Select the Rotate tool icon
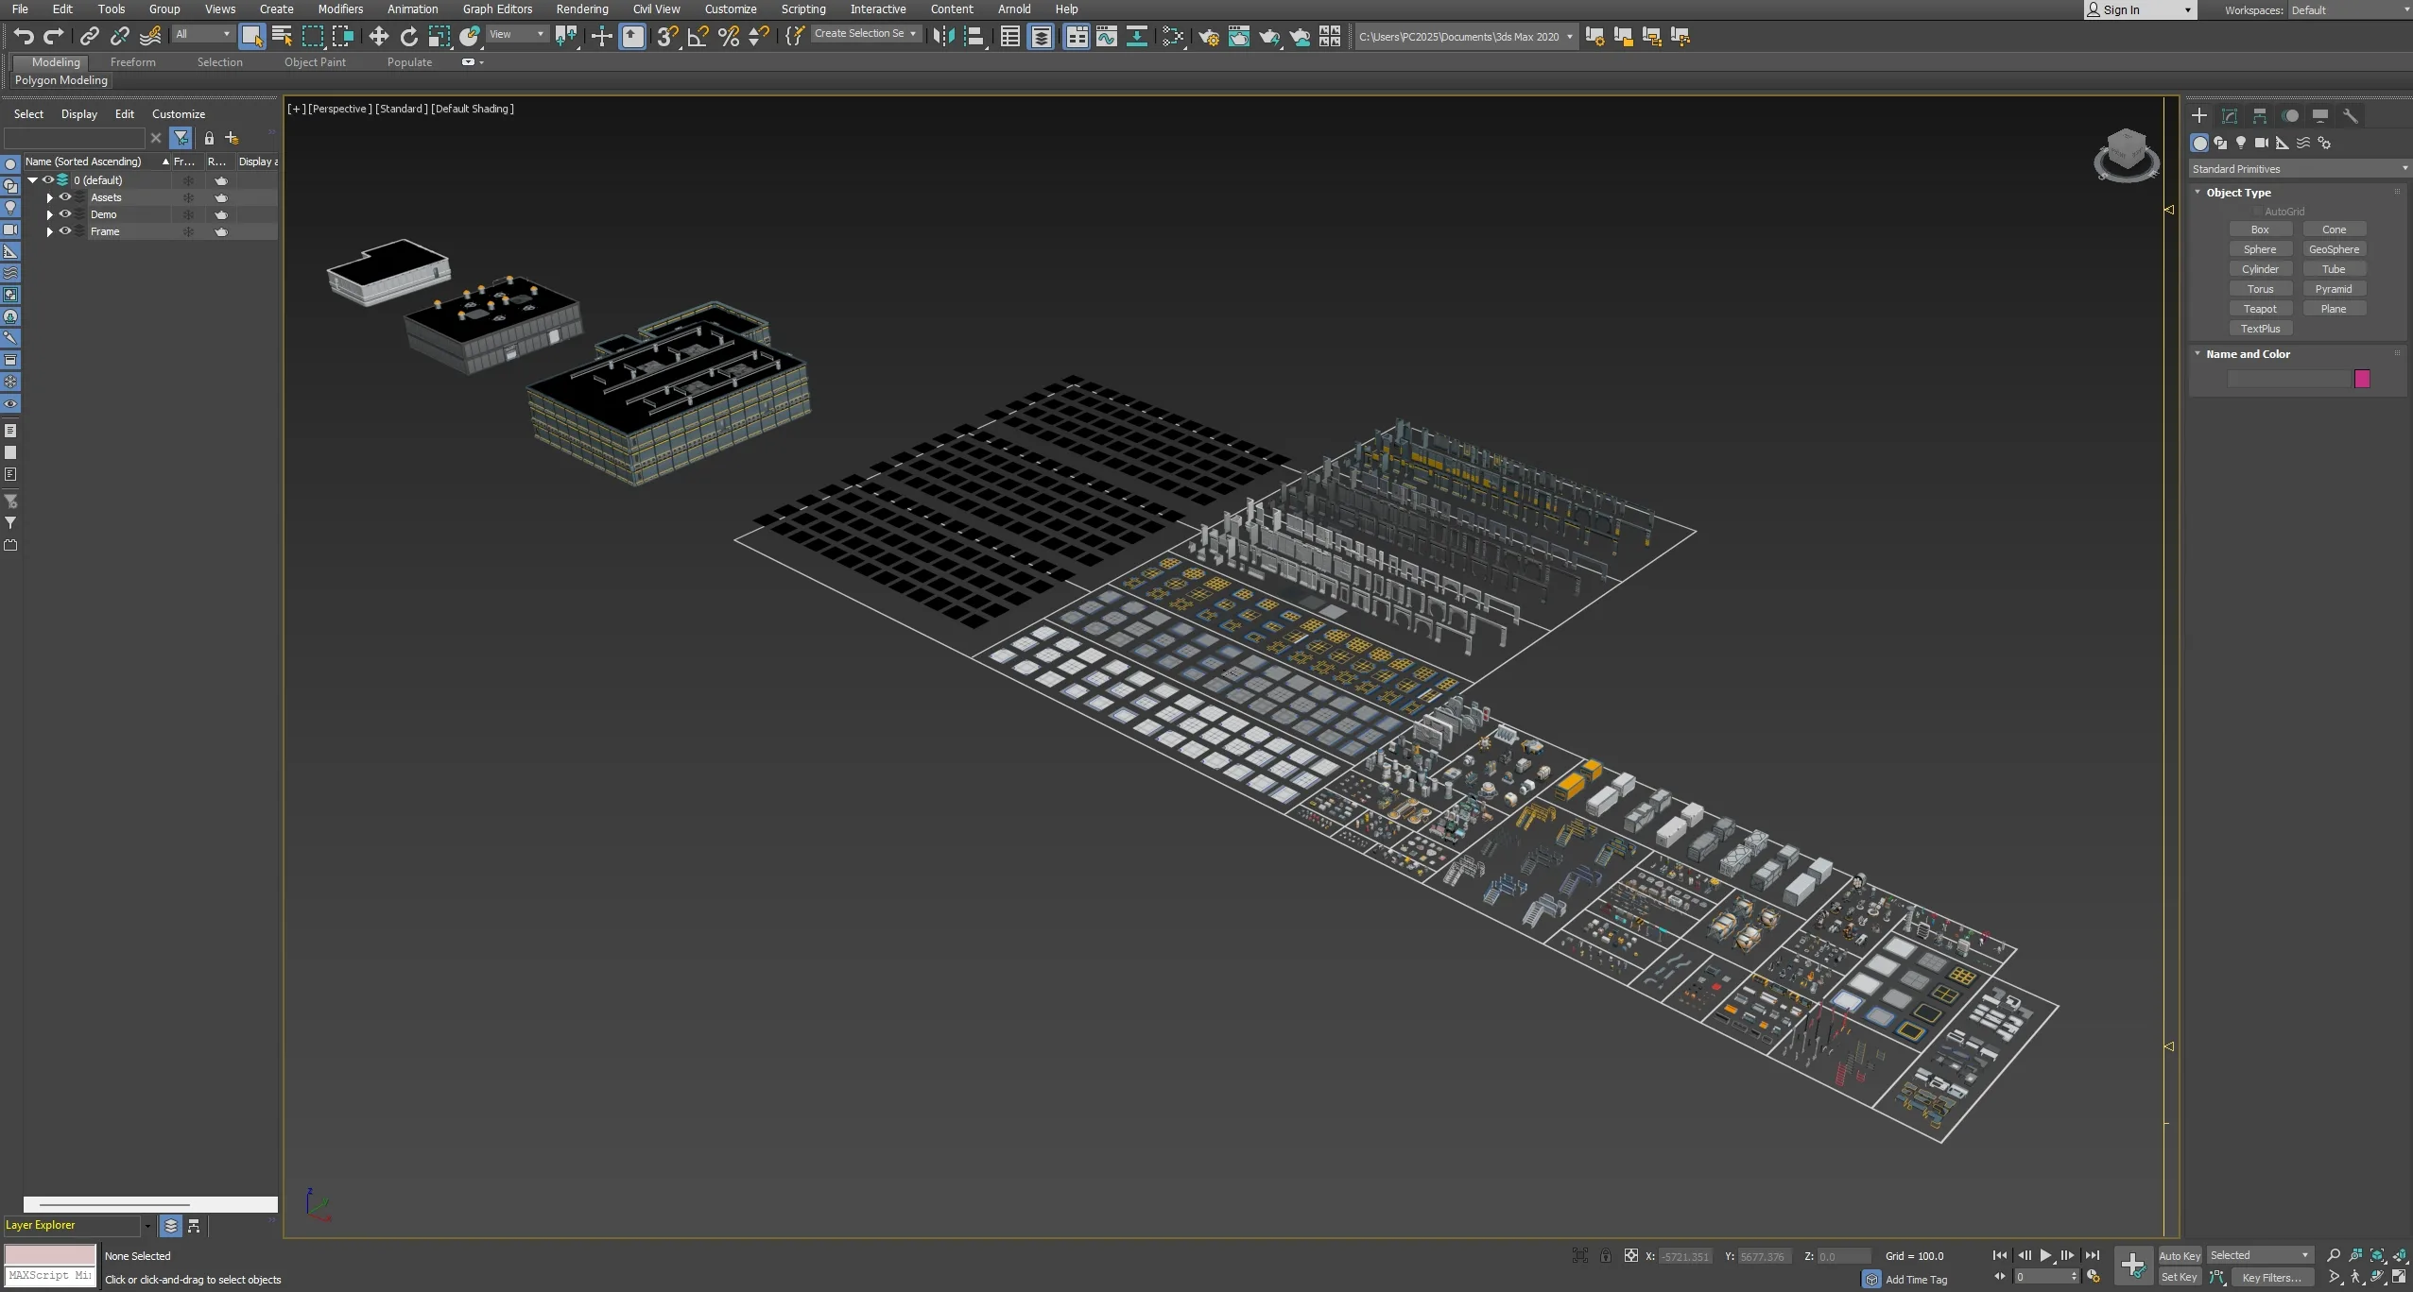2413x1292 pixels. pos(409,37)
